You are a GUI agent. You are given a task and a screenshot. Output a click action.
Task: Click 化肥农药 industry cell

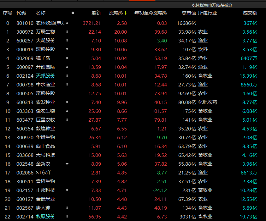point(208,102)
